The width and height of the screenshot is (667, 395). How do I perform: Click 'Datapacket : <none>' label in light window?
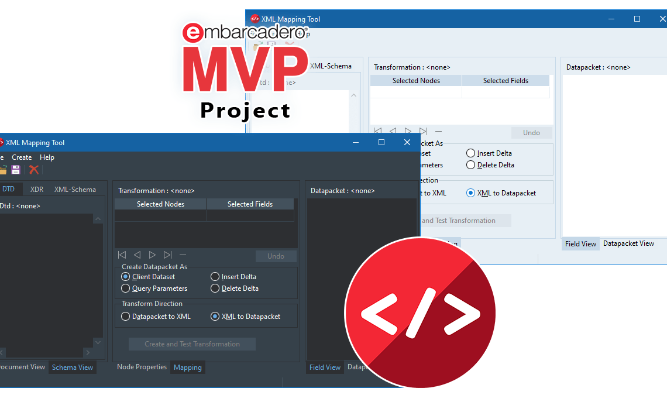pyautogui.click(x=598, y=67)
